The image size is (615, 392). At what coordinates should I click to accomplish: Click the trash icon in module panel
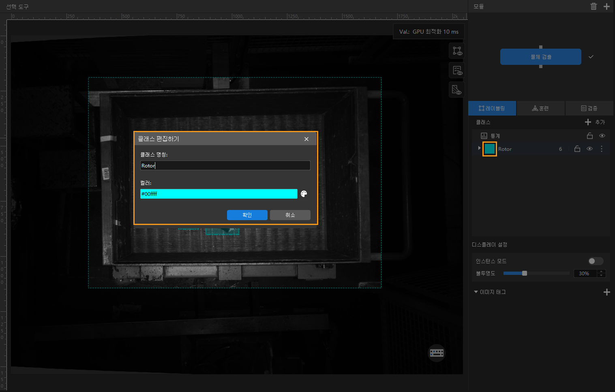pos(594,6)
